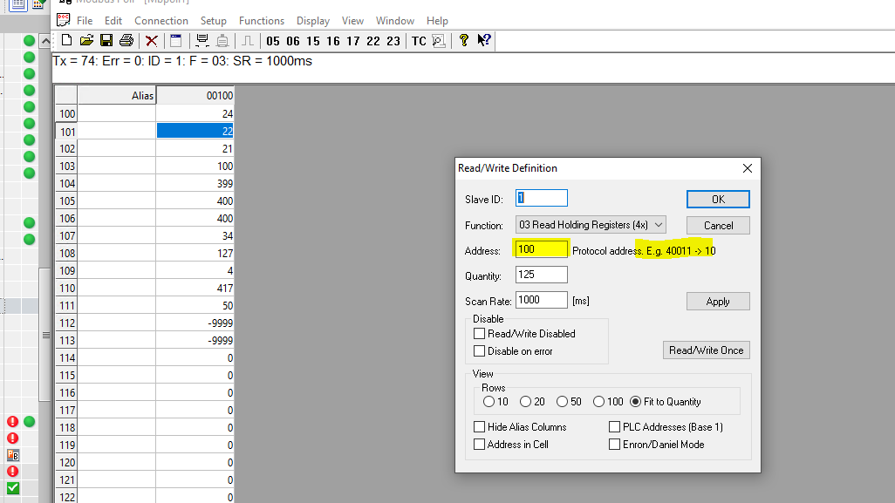
Task: Click the Save floppy disk icon
Action: point(106,41)
